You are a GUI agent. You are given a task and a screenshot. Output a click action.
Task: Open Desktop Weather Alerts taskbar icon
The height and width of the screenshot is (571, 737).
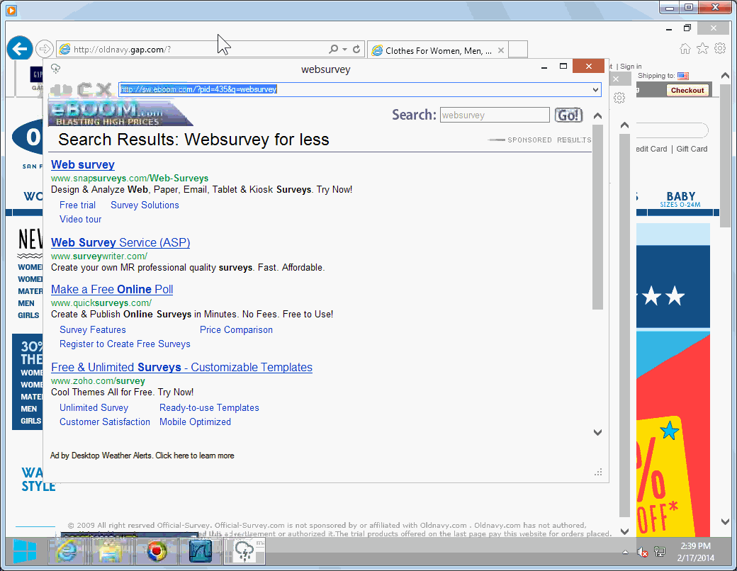[x=244, y=550]
